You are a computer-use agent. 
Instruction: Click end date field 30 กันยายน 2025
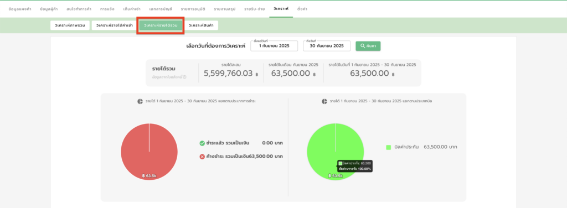point(327,46)
